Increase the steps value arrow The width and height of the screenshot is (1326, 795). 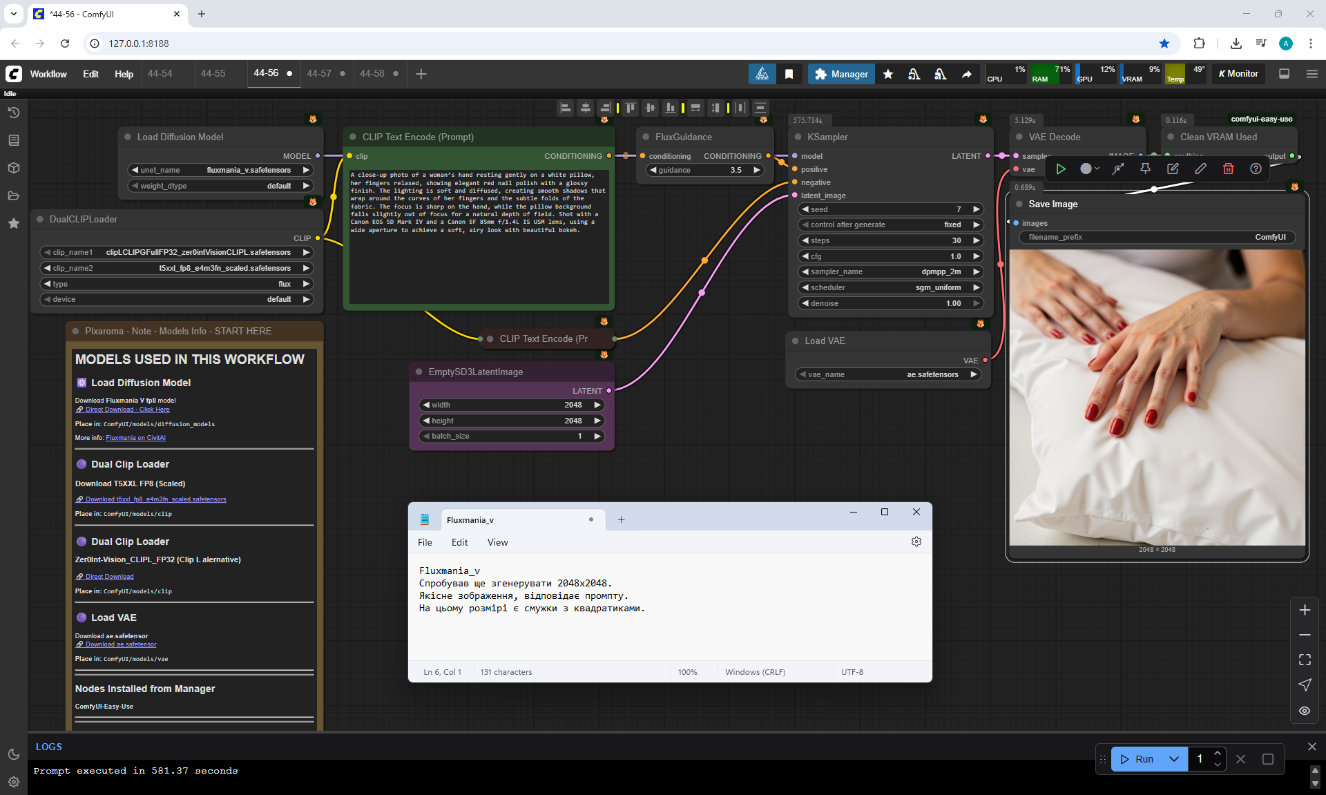pyautogui.click(x=976, y=240)
